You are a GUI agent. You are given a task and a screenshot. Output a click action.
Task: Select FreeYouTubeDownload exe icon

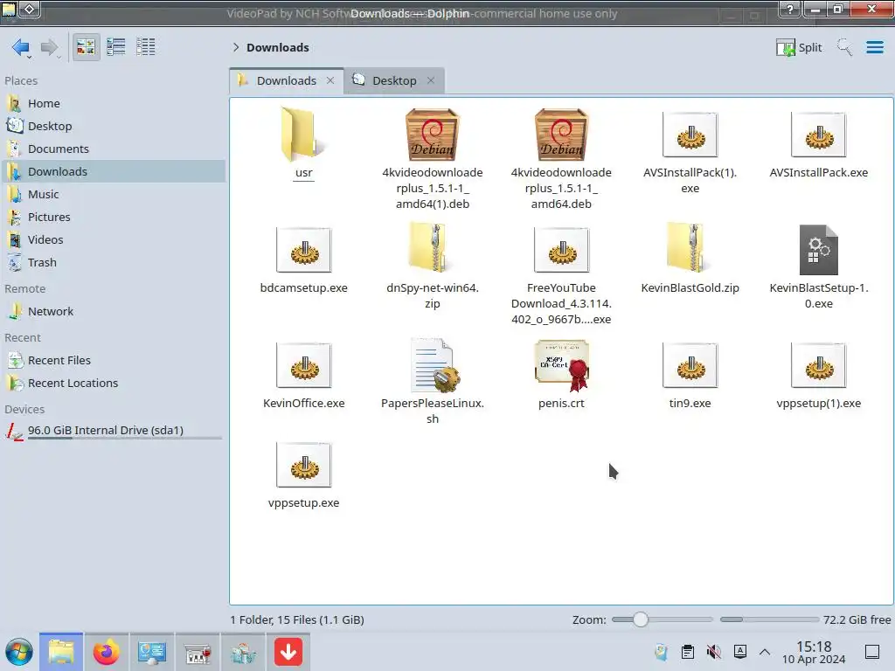pyautogui.click(x=561, y=250)
